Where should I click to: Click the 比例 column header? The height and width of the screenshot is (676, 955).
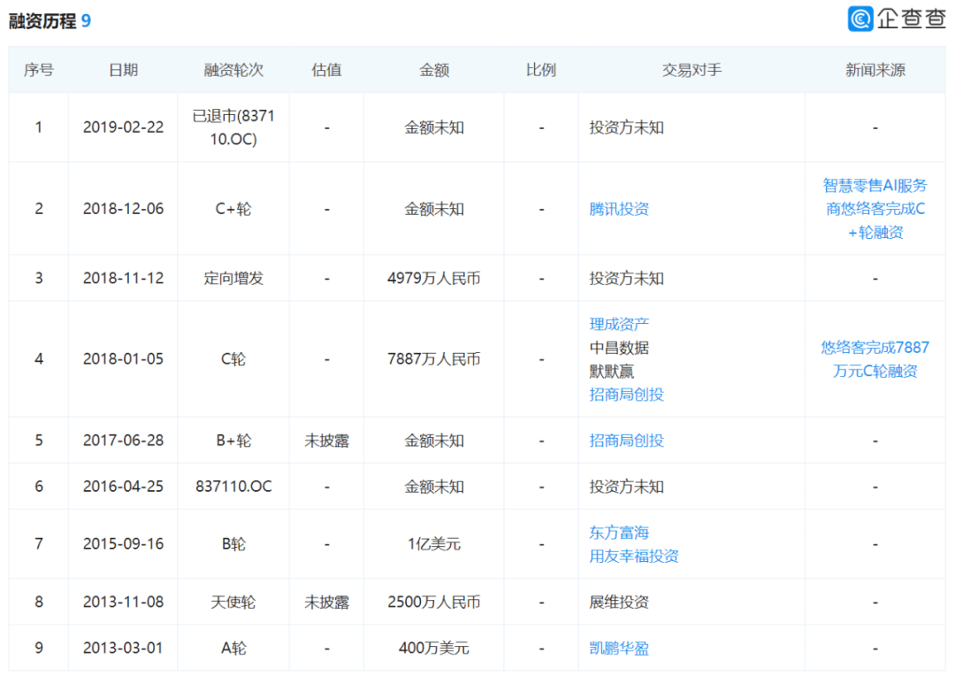[541, 70]
